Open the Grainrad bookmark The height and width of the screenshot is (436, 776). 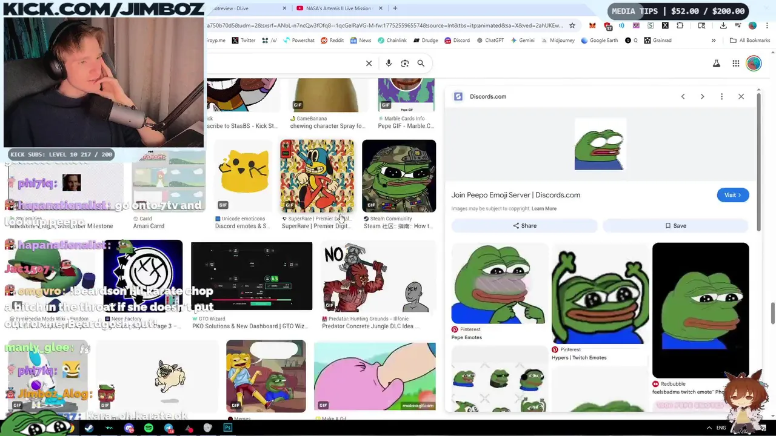click(x=658, y=41)
